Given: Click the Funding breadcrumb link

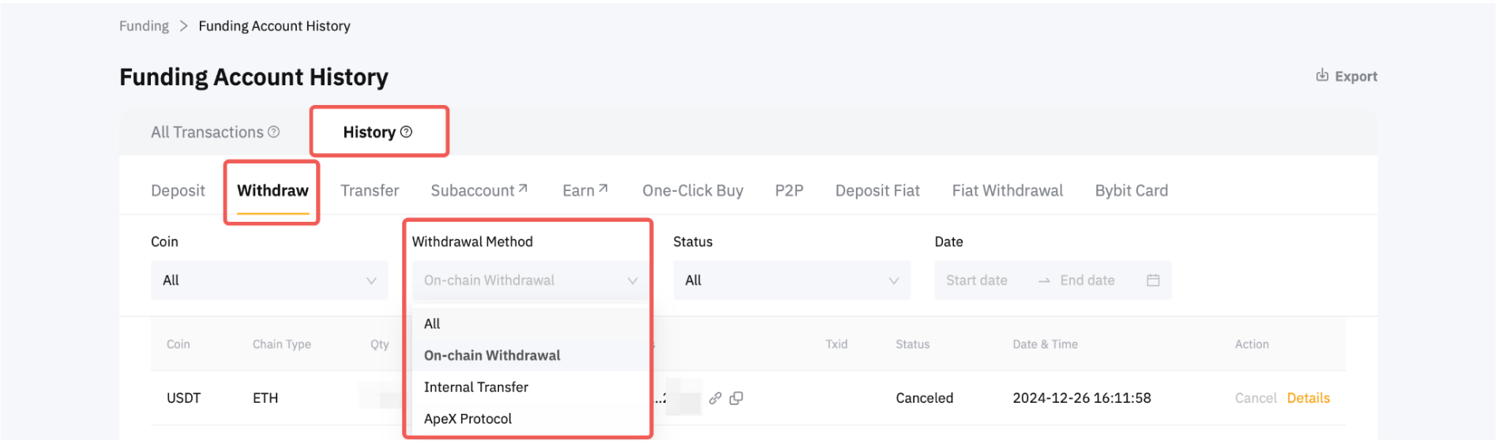Looking at the screenshot, I should [x=144, y=26].
